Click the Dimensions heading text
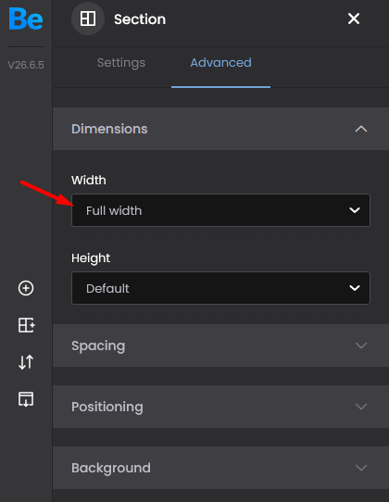This screenshot has width=389, height=502. (x=109, y=129)
